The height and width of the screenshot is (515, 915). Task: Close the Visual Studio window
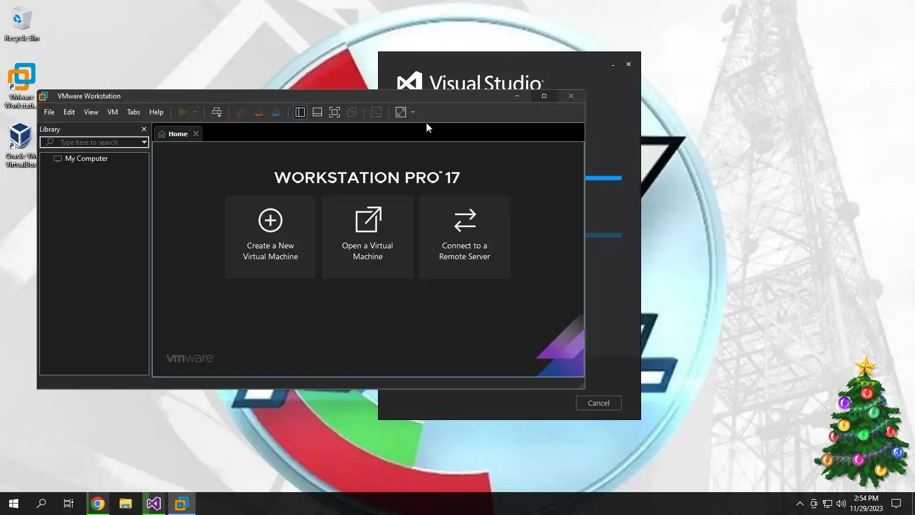[628, 64]
